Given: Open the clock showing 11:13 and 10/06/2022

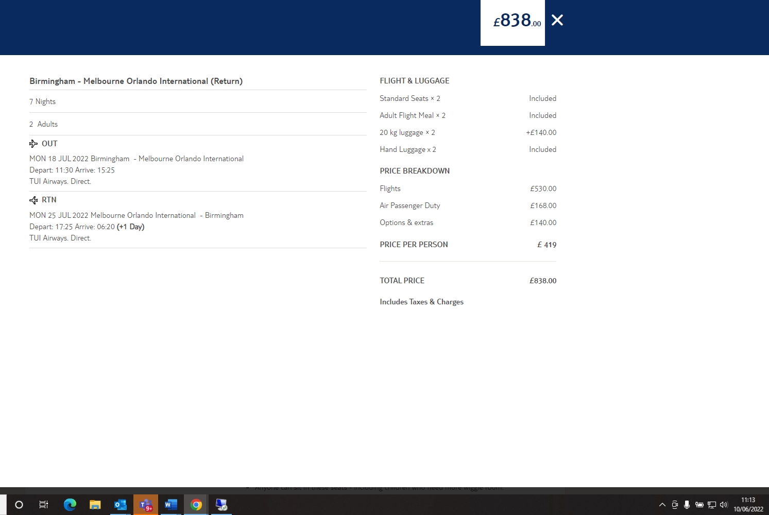Looking at the screenshot, I should (x=748, y=505).
